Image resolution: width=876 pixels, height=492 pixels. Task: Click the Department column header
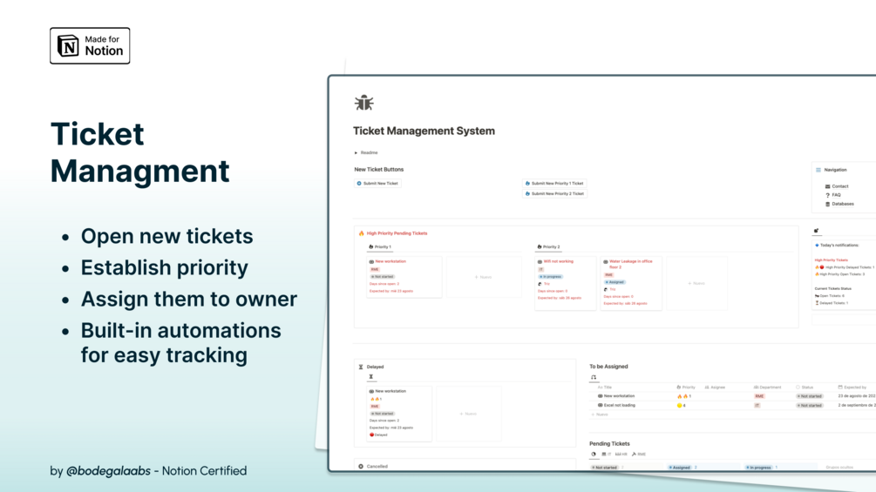768,388
